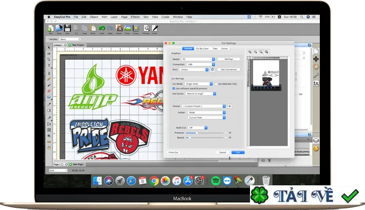The height and width of the screenshot is (210, 365).
Task: Click the green Undo arrow icon
Action: coord(102,28)
